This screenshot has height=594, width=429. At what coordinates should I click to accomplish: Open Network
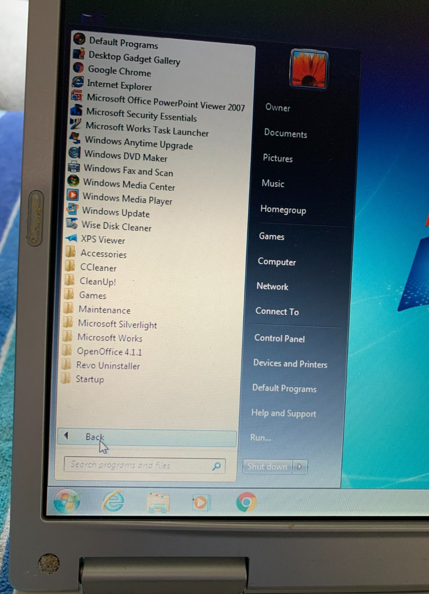click(x=272, y=286)
